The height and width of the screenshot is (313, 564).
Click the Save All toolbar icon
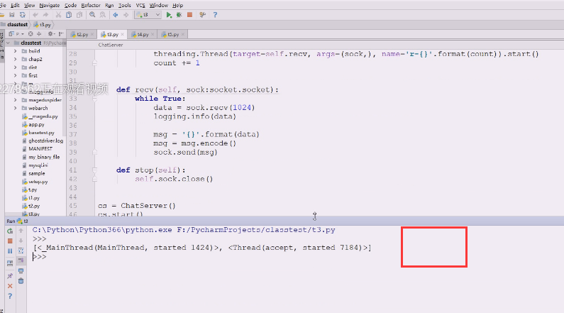(12, 15)
